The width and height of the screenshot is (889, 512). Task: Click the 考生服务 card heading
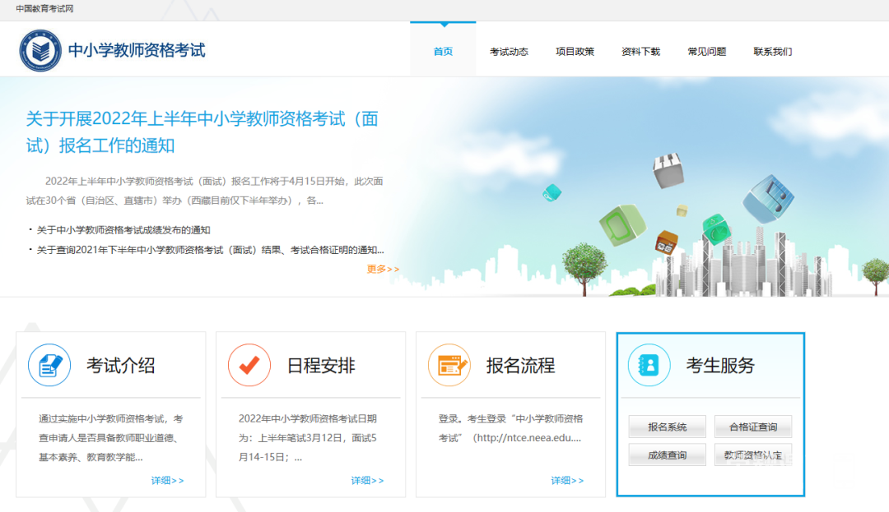point(720,366)
